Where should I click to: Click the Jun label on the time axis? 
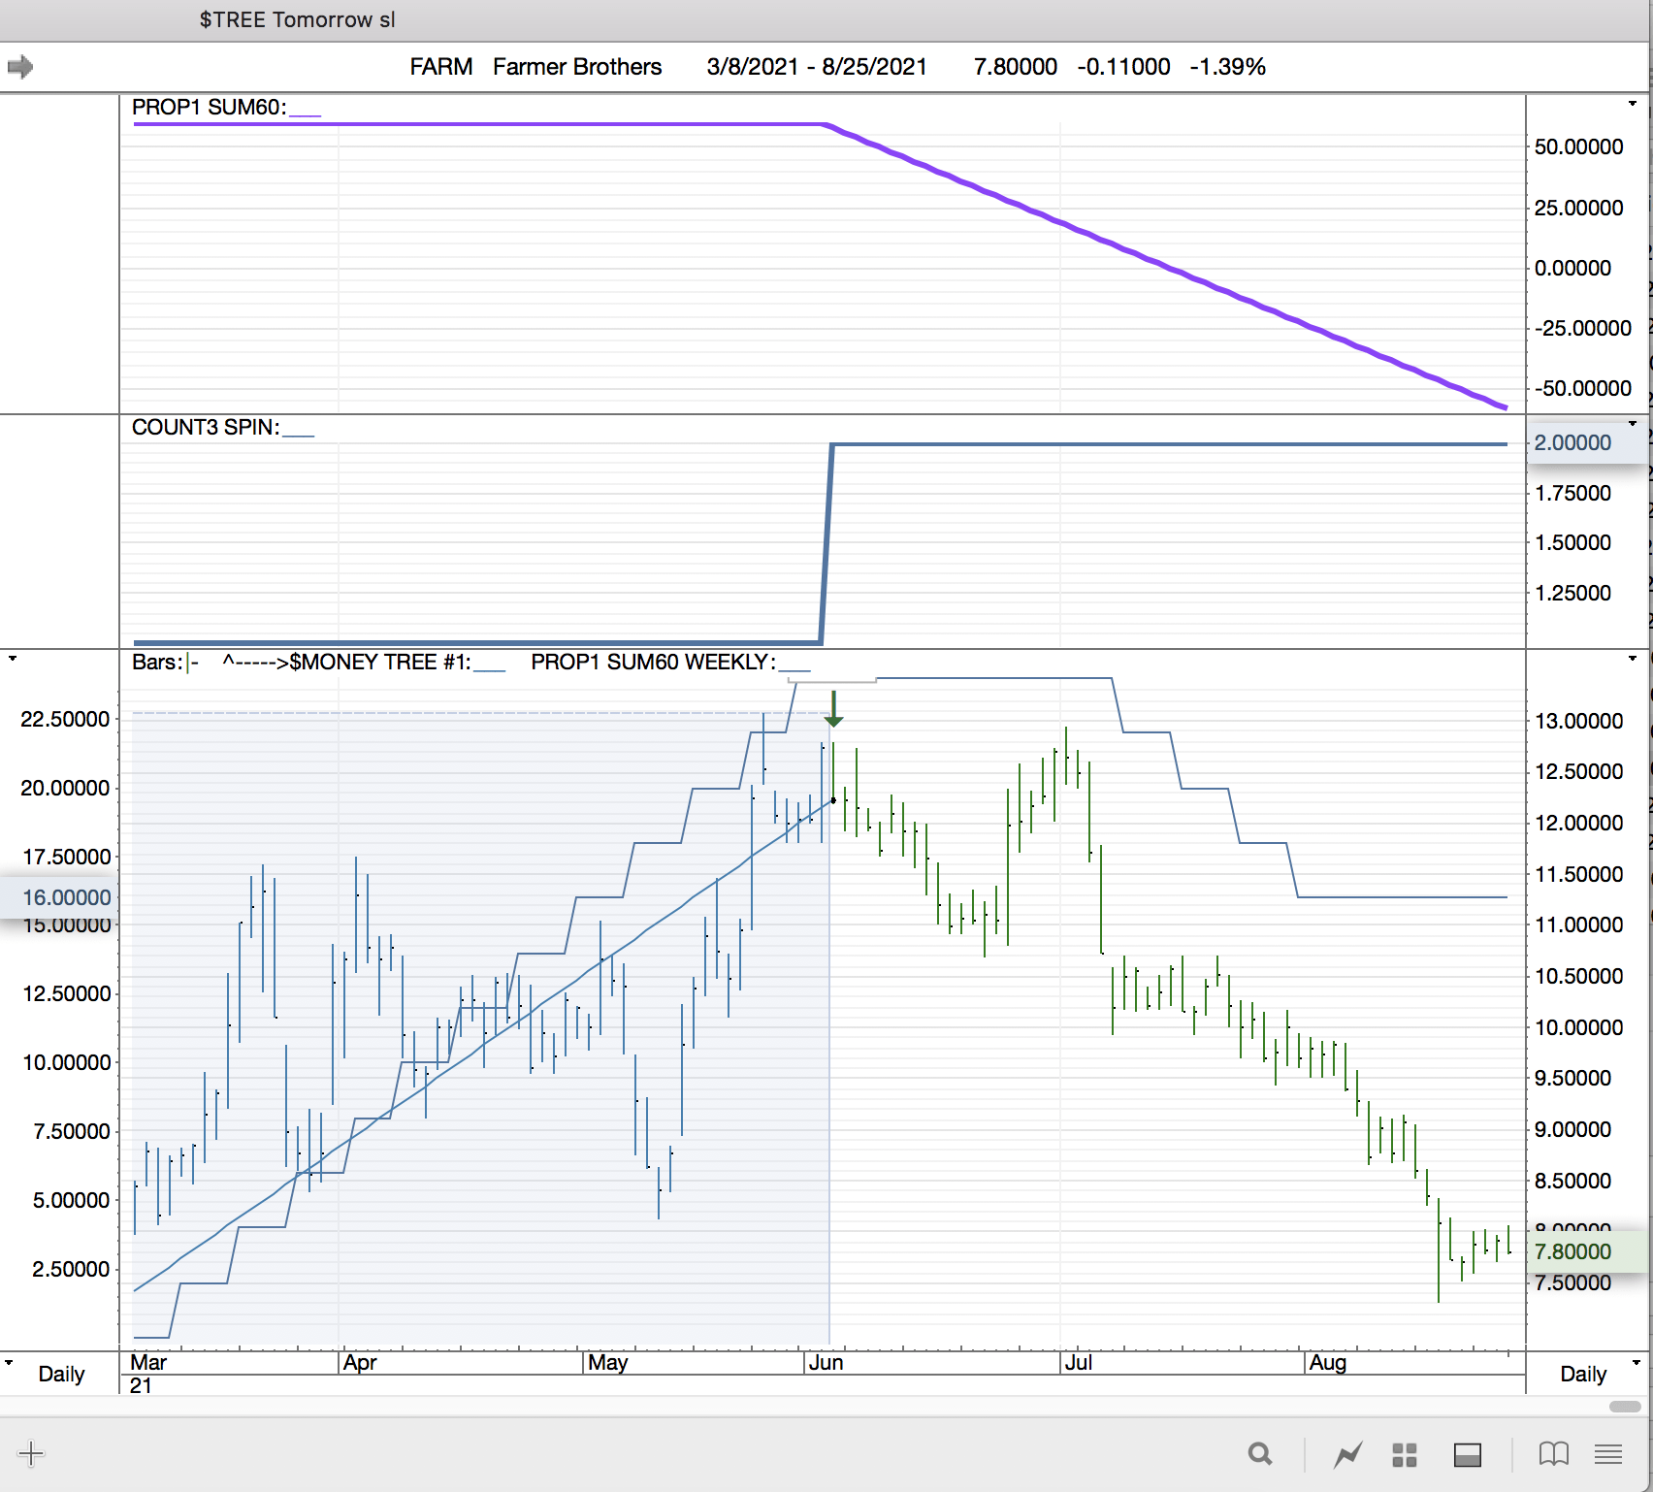(x=826, y=1362)
